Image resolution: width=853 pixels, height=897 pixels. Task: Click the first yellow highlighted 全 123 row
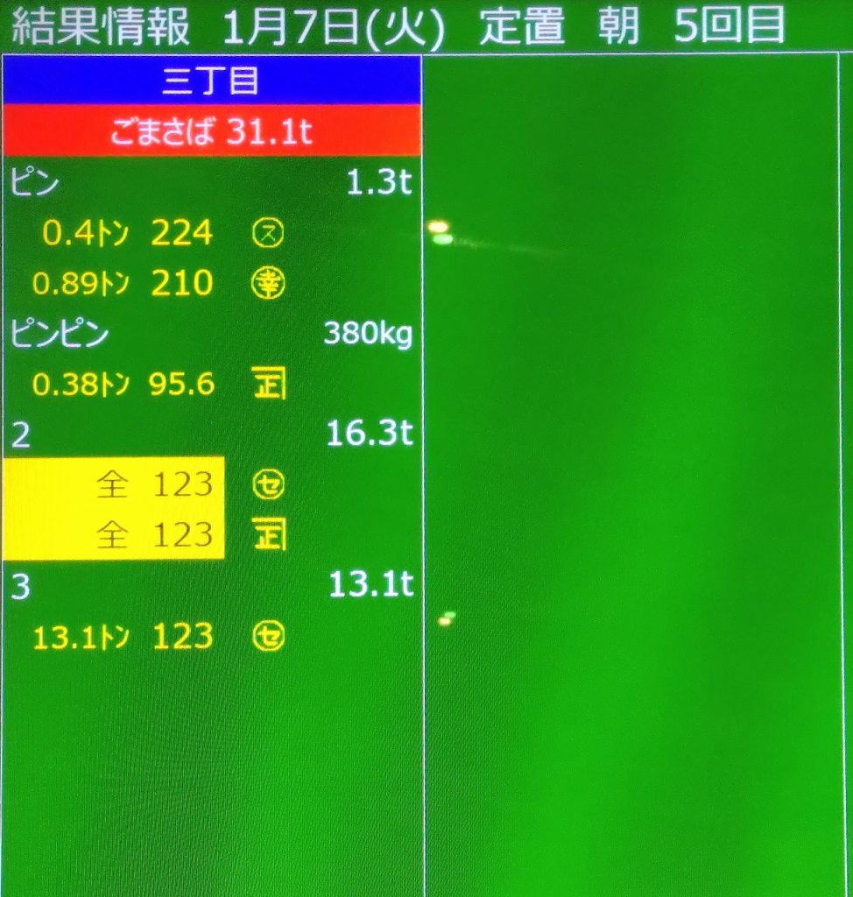pos(114,484)
